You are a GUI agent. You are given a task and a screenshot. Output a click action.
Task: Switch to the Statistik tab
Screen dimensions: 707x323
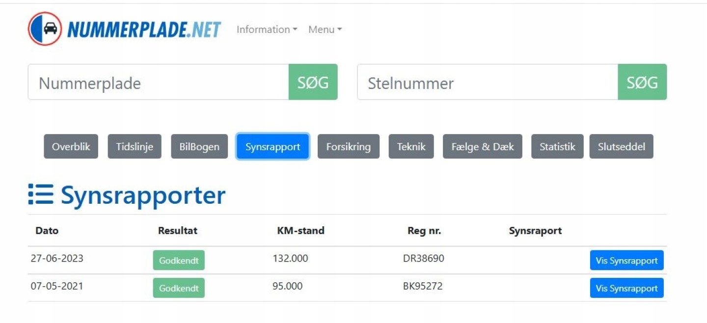557,146
